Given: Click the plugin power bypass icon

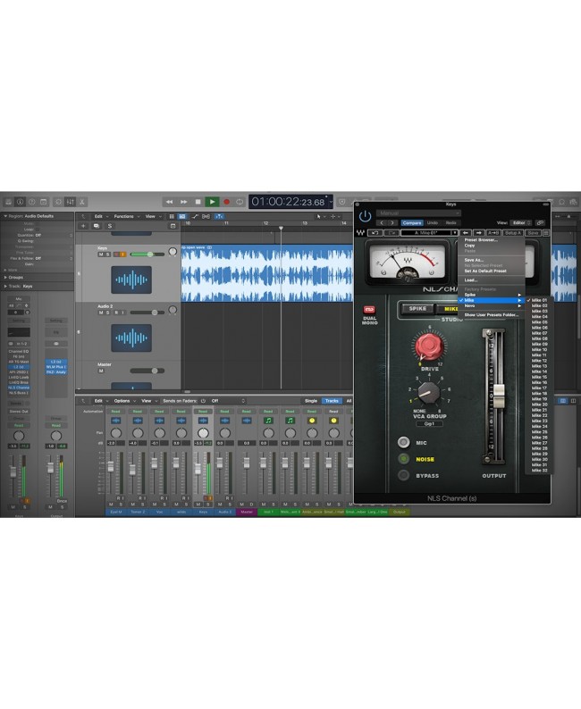Looking at the screenshot, I should 365,217.
